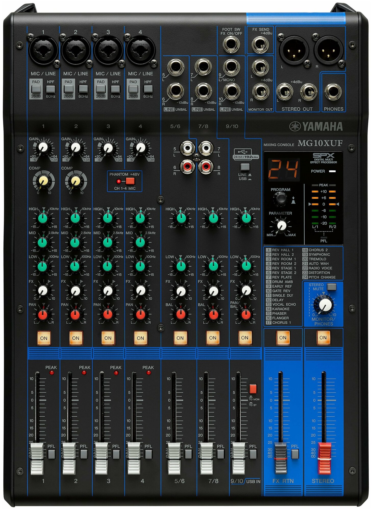
Task: Click the KARAOKE program label
Action: point(278,309)
